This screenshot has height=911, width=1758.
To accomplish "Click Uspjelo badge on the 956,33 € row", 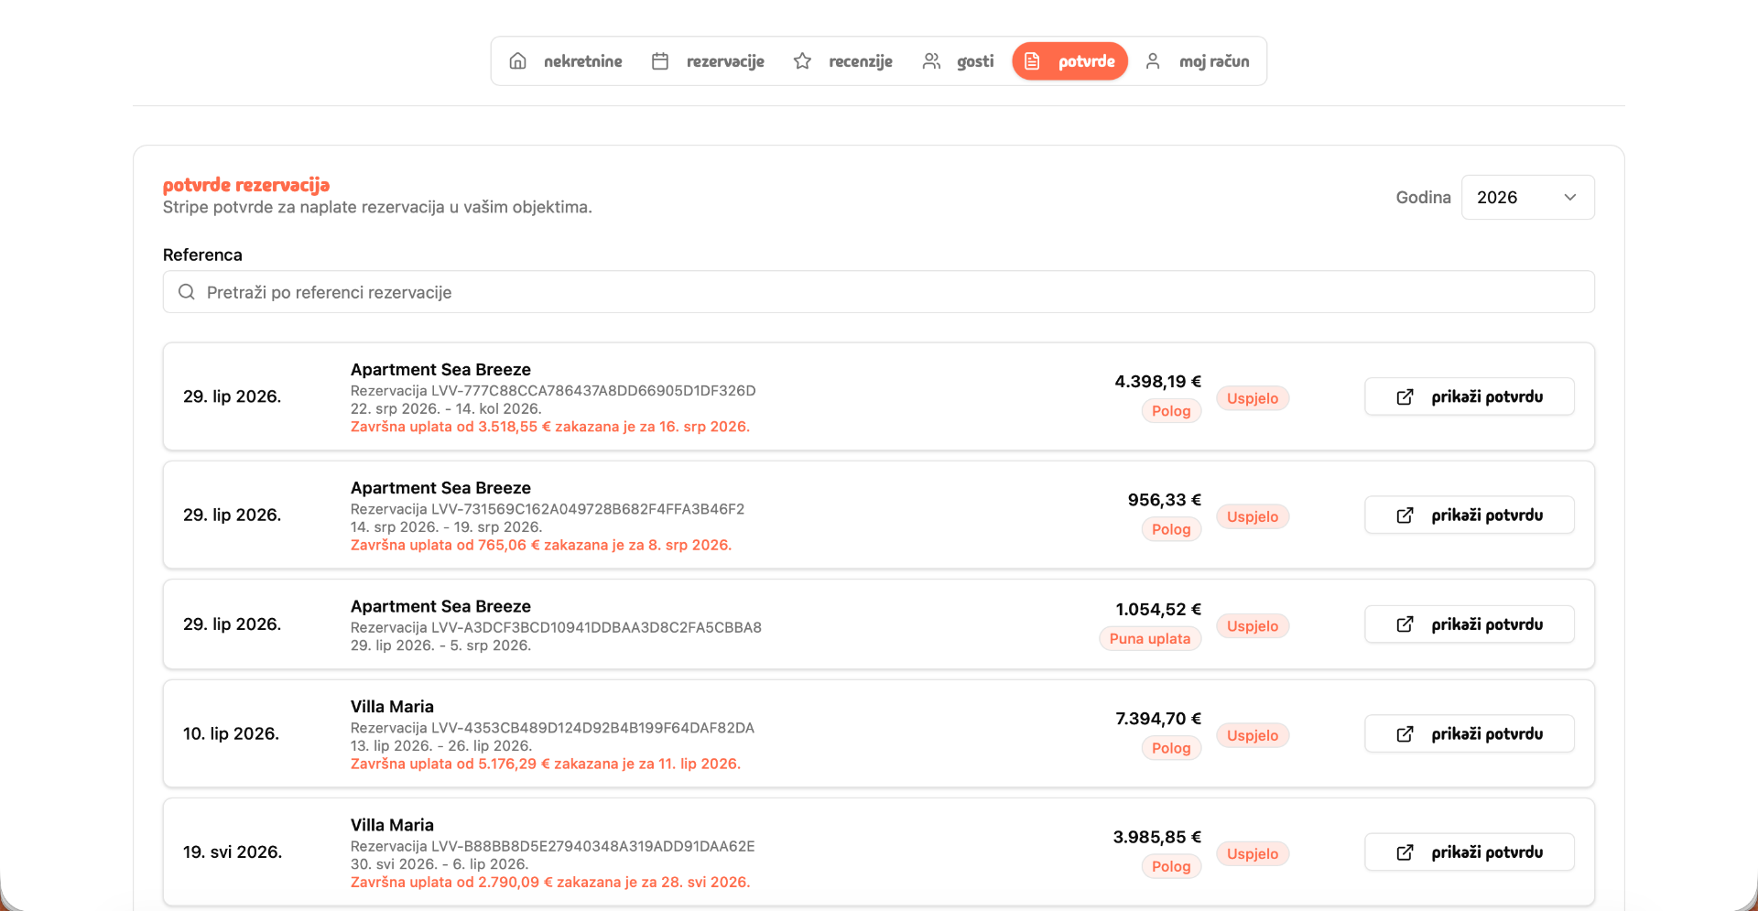I will point(1253,516).
